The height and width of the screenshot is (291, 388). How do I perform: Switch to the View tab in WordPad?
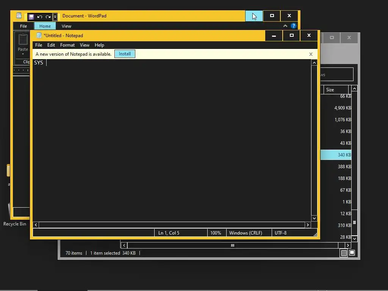pos(66,26)
